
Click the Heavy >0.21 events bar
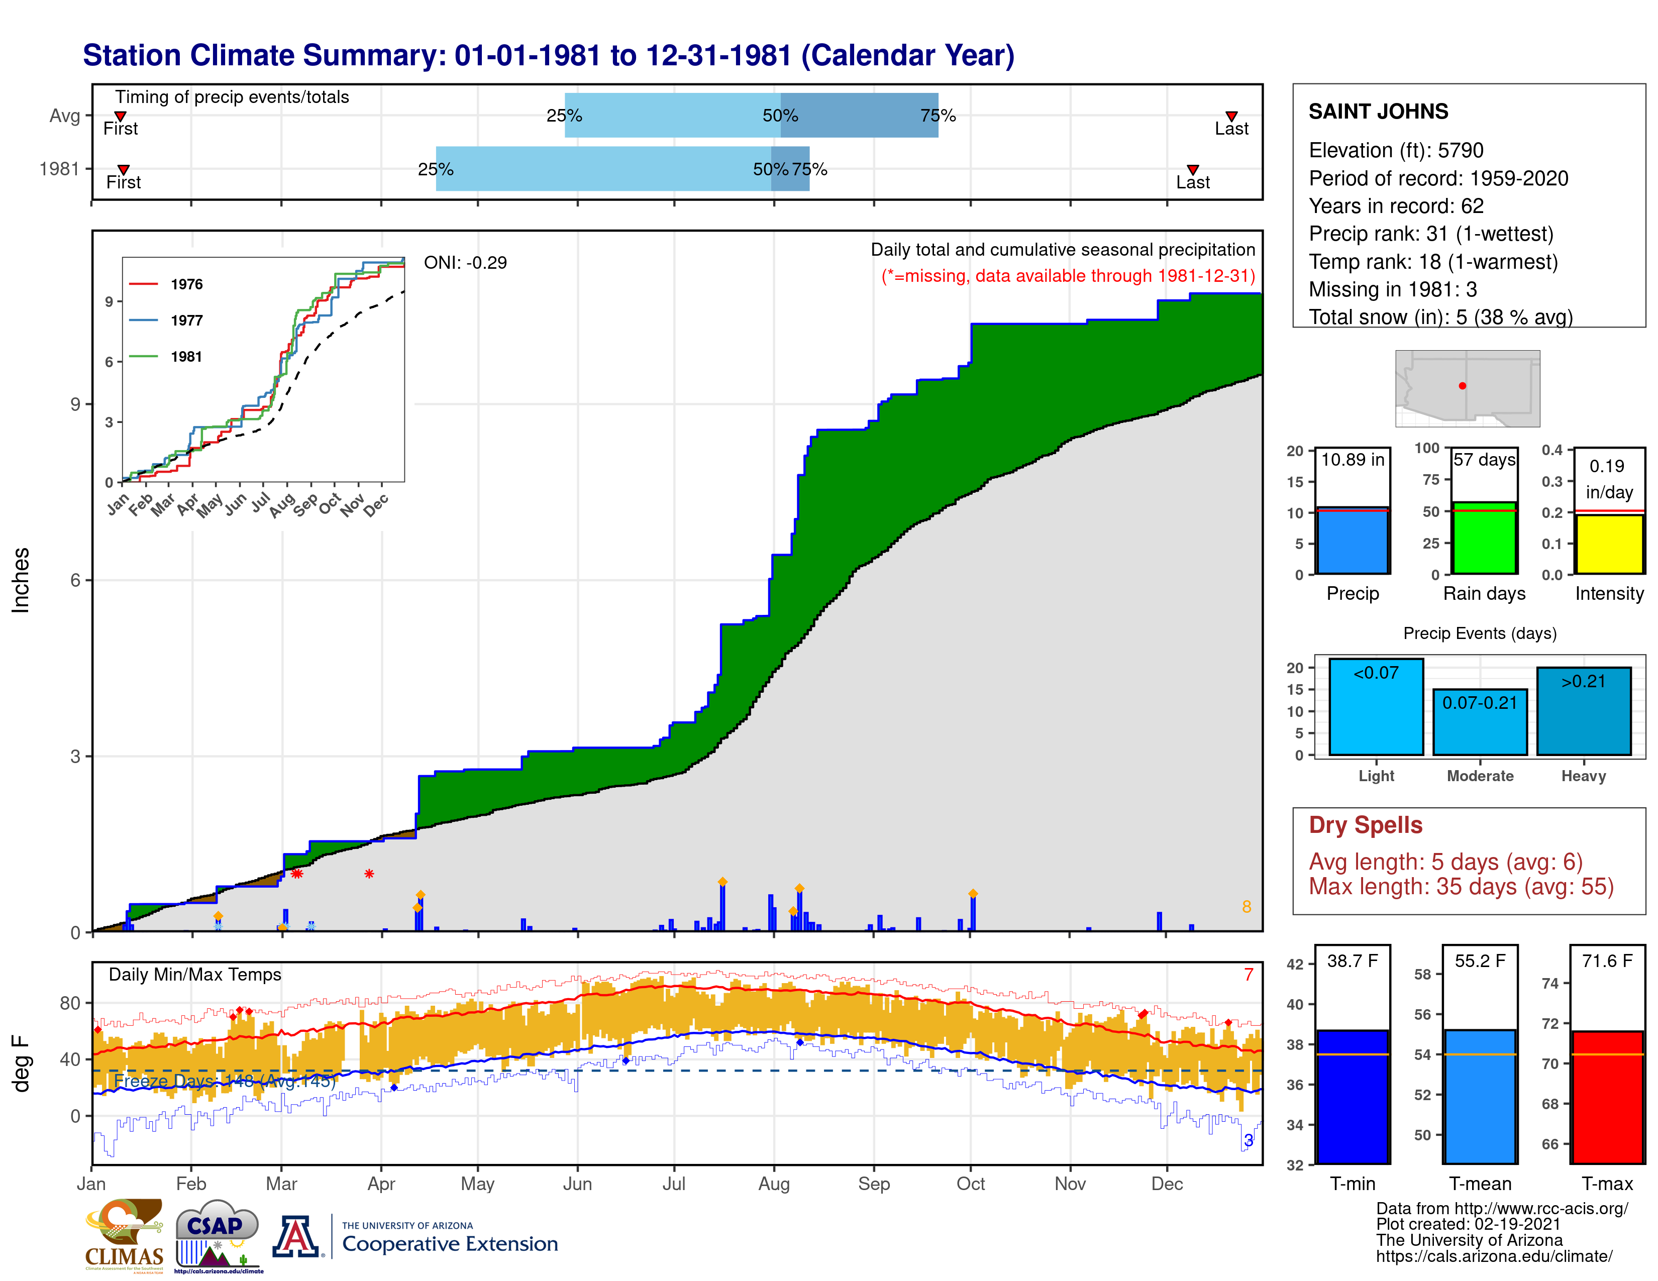click(x=1584, y=711)
